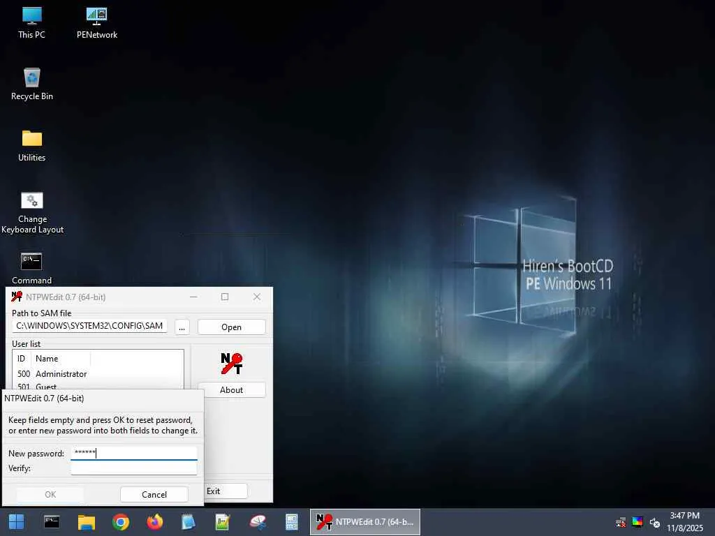Launch Firefox from the taskbar
Screen dimensions: 715x536
[x=154, y=522]
